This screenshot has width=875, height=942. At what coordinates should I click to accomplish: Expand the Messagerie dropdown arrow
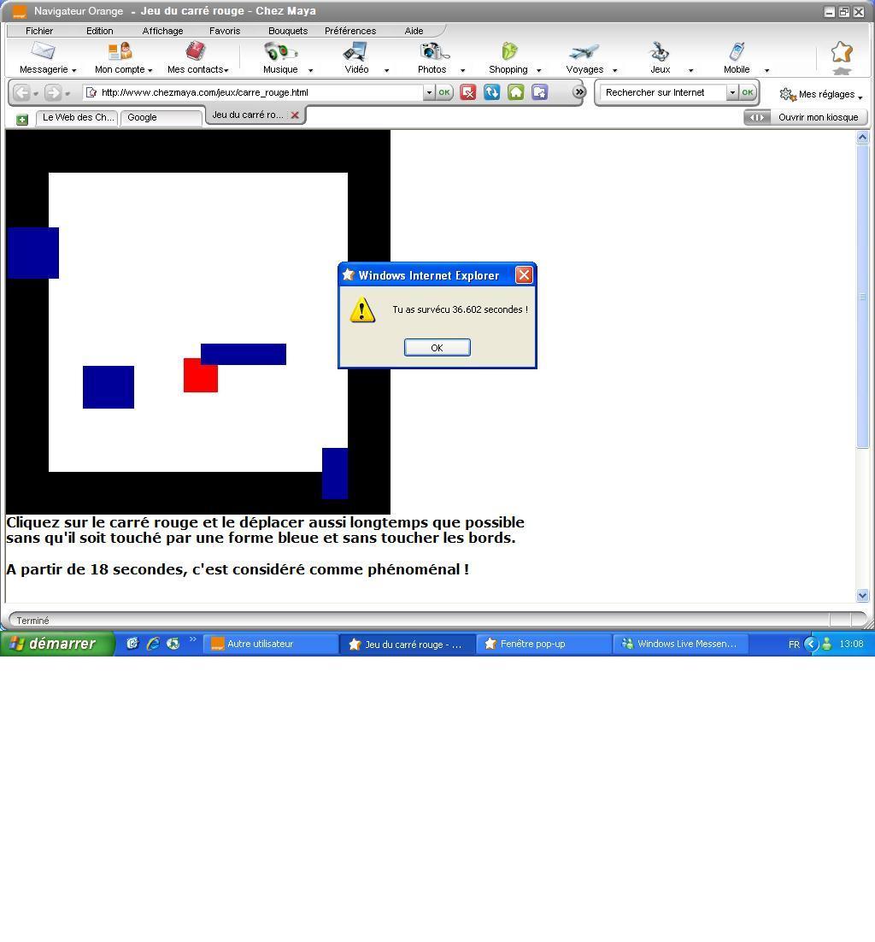[x=73, y=70]
